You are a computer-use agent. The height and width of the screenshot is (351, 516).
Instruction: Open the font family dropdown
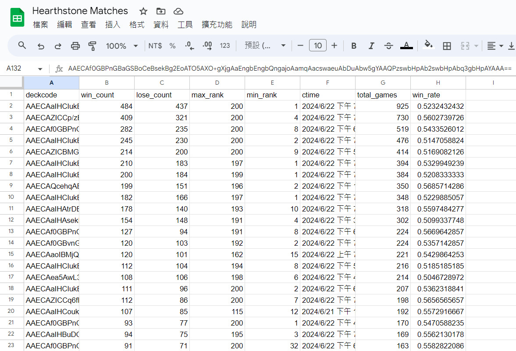265,46
